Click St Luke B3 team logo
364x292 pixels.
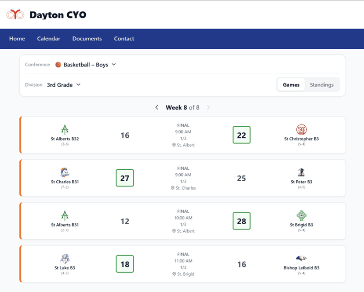coord(65,259)
